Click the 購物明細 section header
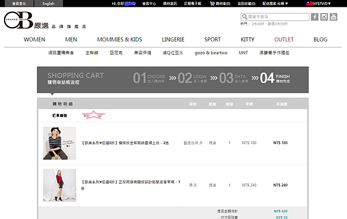The width and height of the screenshot is (347, 219). click(62, 104)
